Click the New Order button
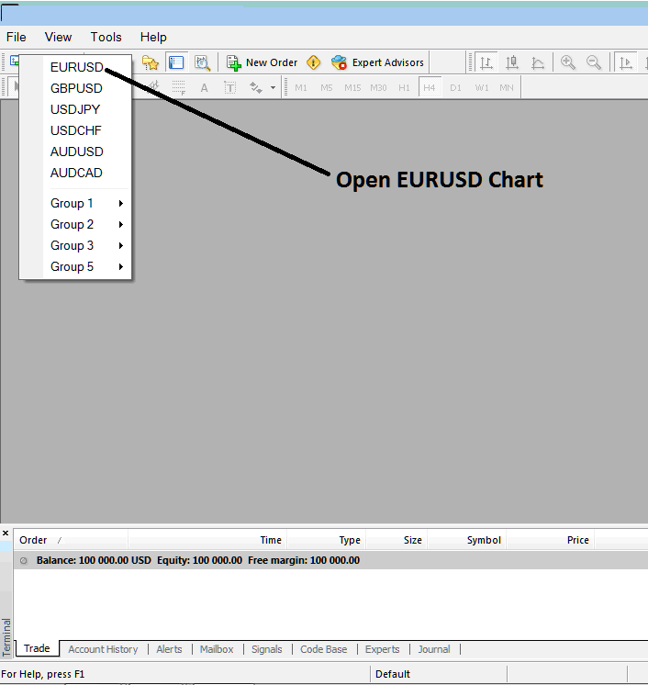The height and width of the screenshot is (685, 648). [x=263, y=62]
